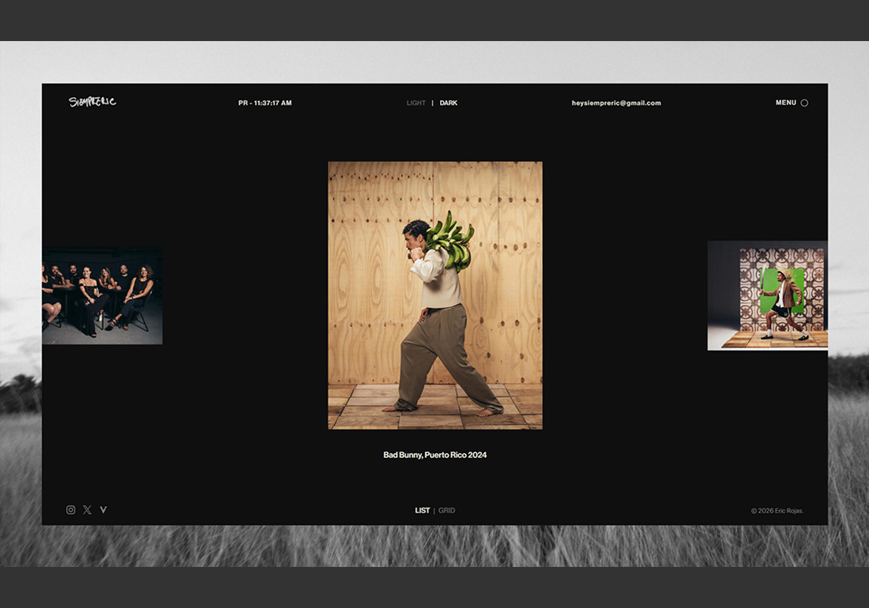Switch gallery layout to GRID view
Viewport: 869px width, 608px height.
point(446,510)
